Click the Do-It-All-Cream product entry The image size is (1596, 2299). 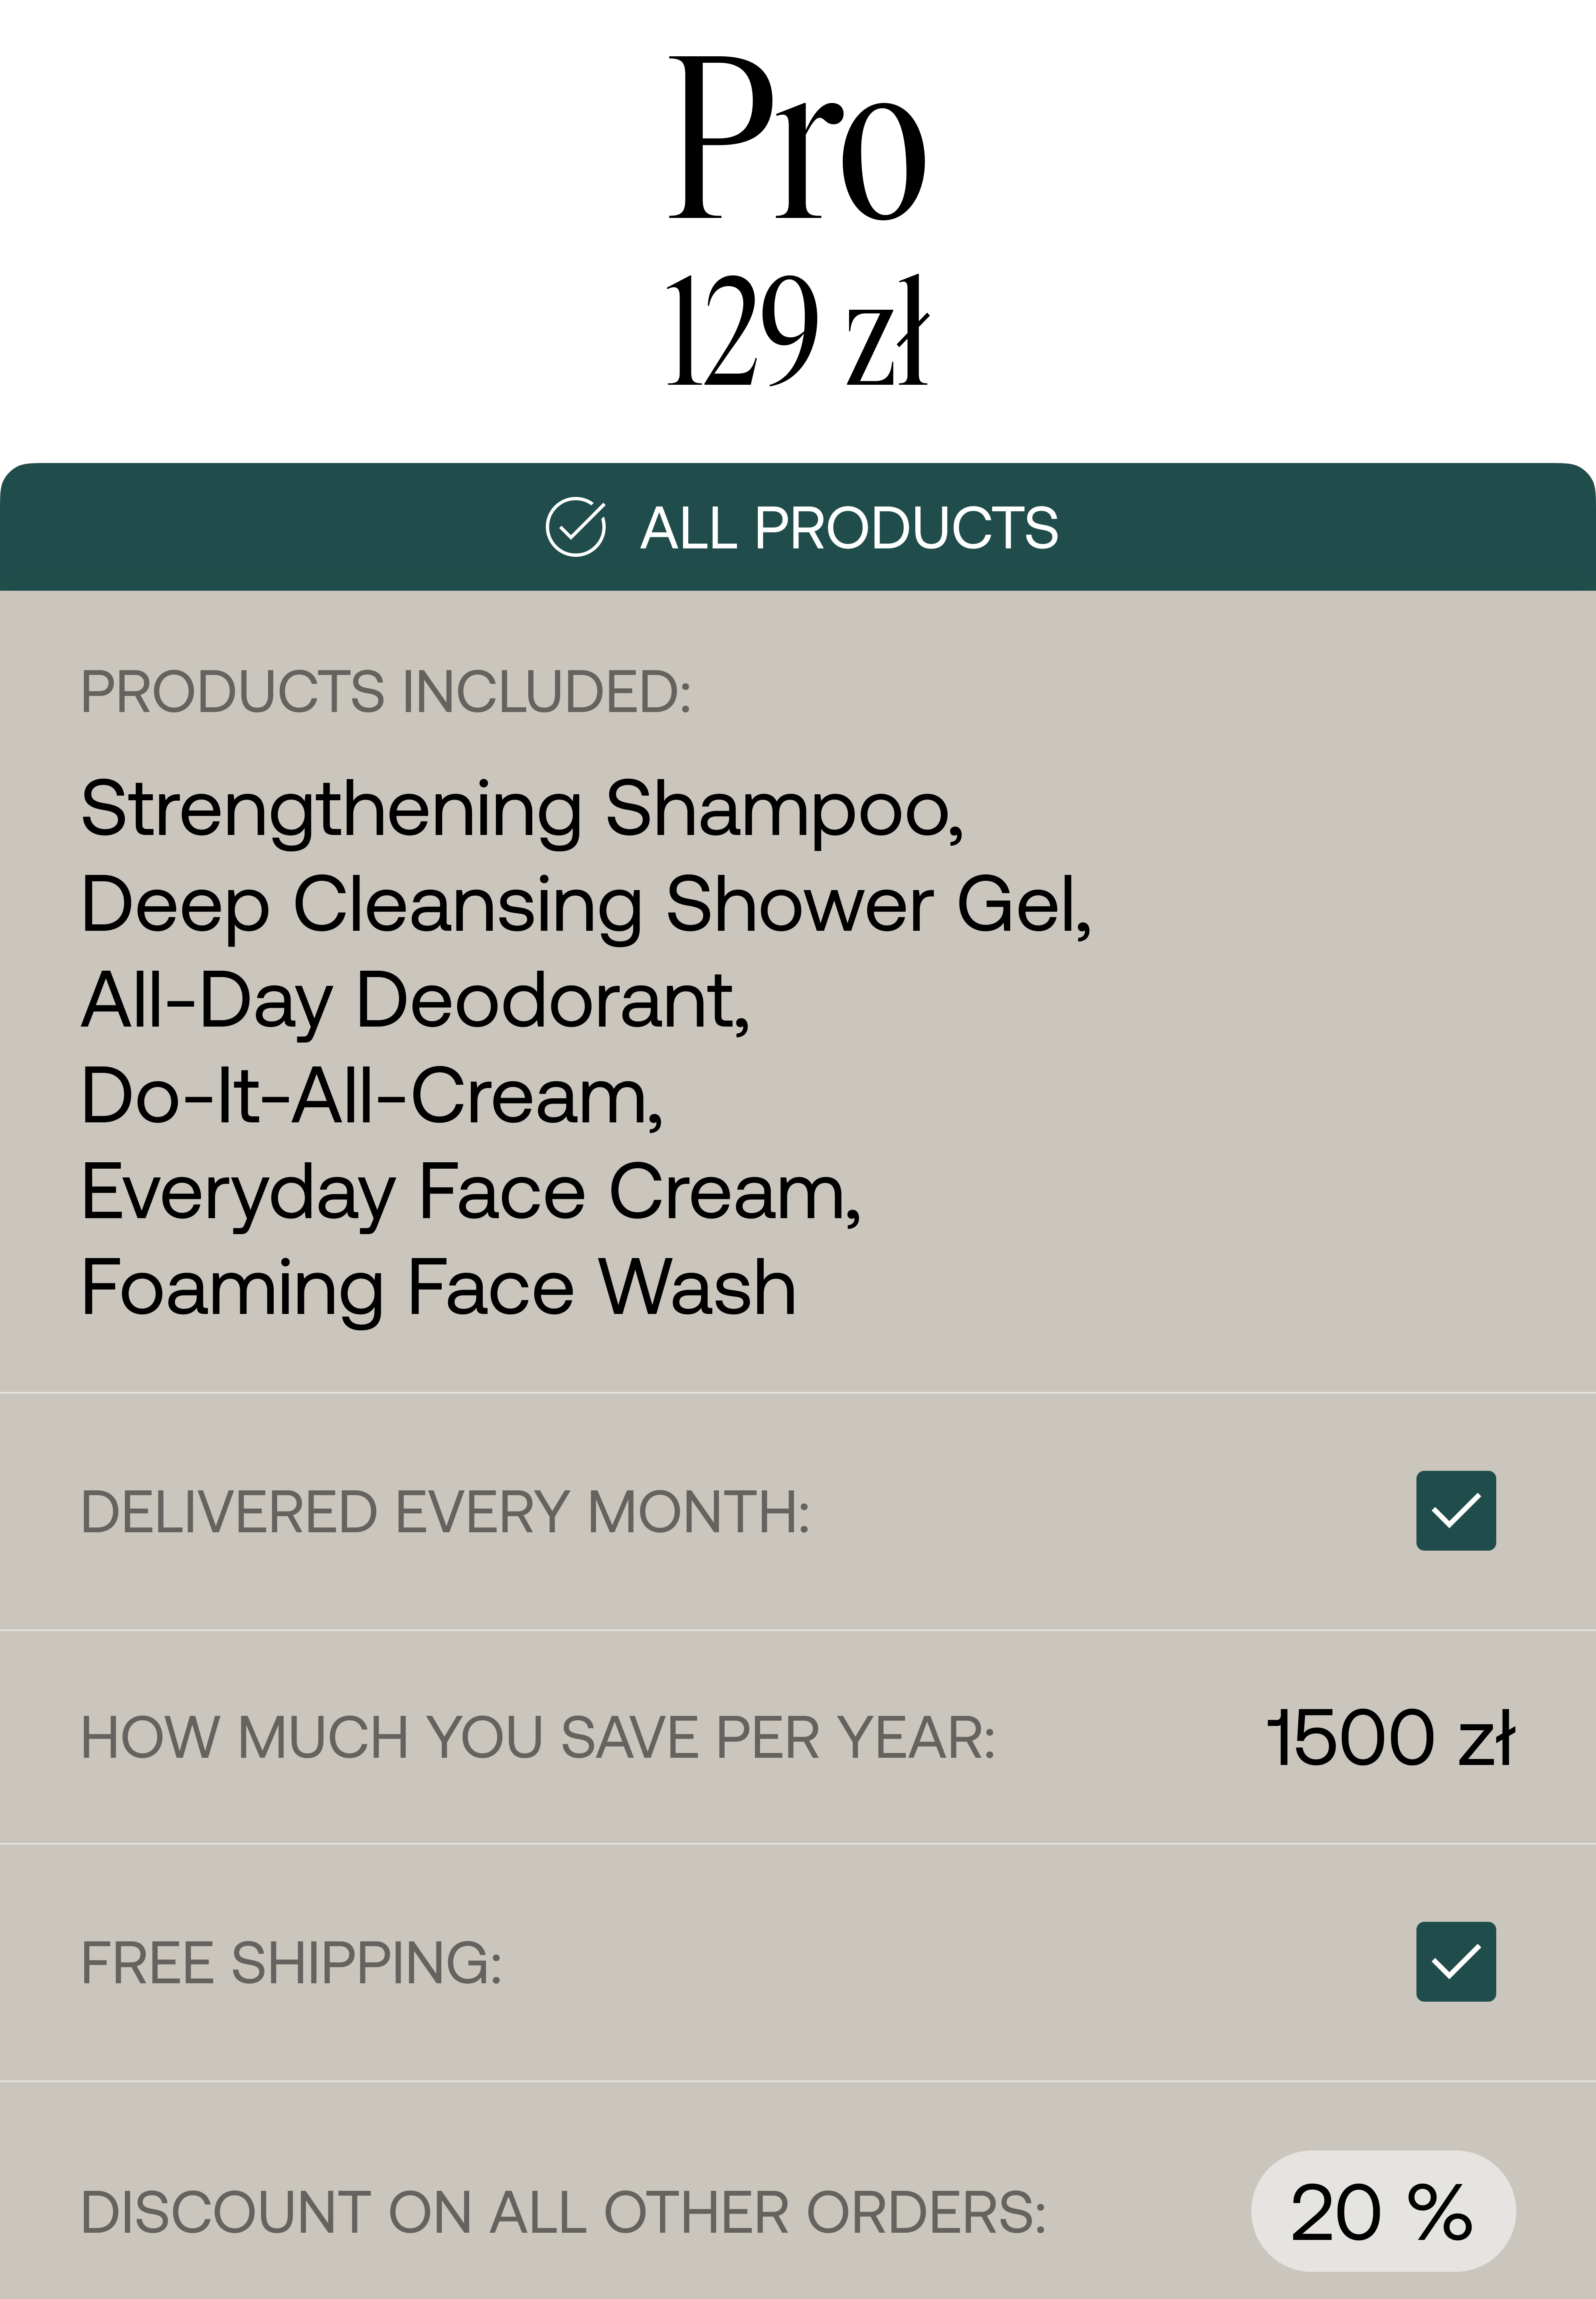click(372, 1096)
